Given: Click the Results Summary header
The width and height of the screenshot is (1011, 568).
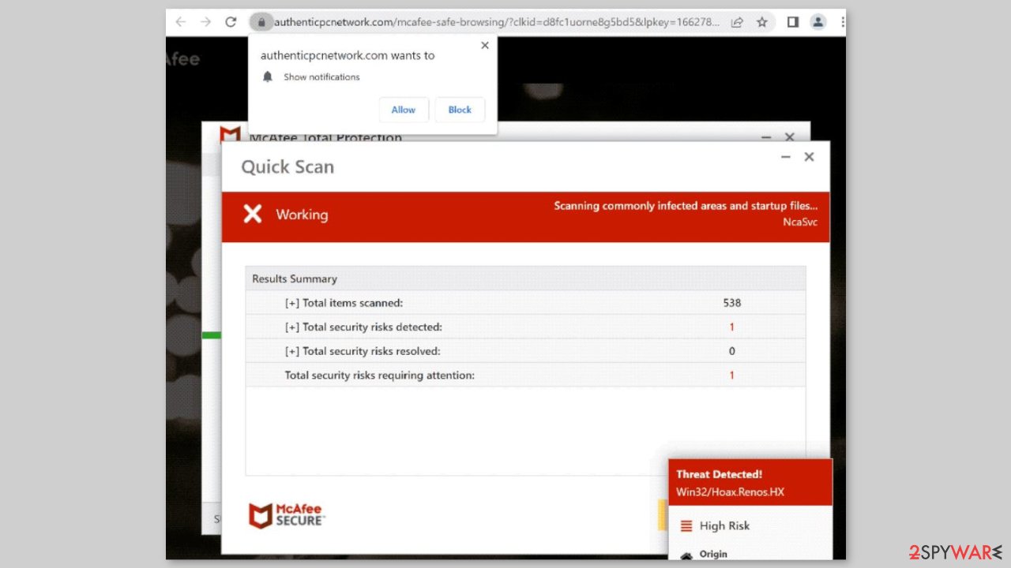Looking at the screenshot, I should (525, 278).
